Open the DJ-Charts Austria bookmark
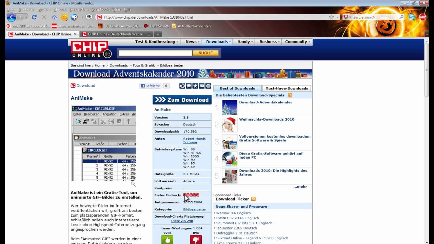 pyautogui.click(x=119, y=26)
